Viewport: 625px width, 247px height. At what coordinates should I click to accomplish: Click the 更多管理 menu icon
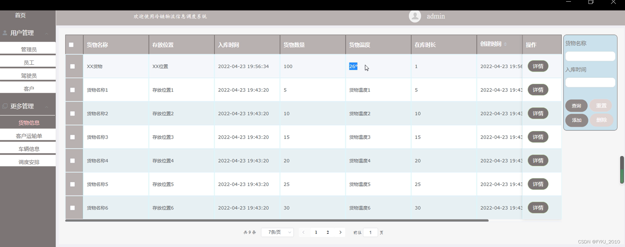[5, 106]
